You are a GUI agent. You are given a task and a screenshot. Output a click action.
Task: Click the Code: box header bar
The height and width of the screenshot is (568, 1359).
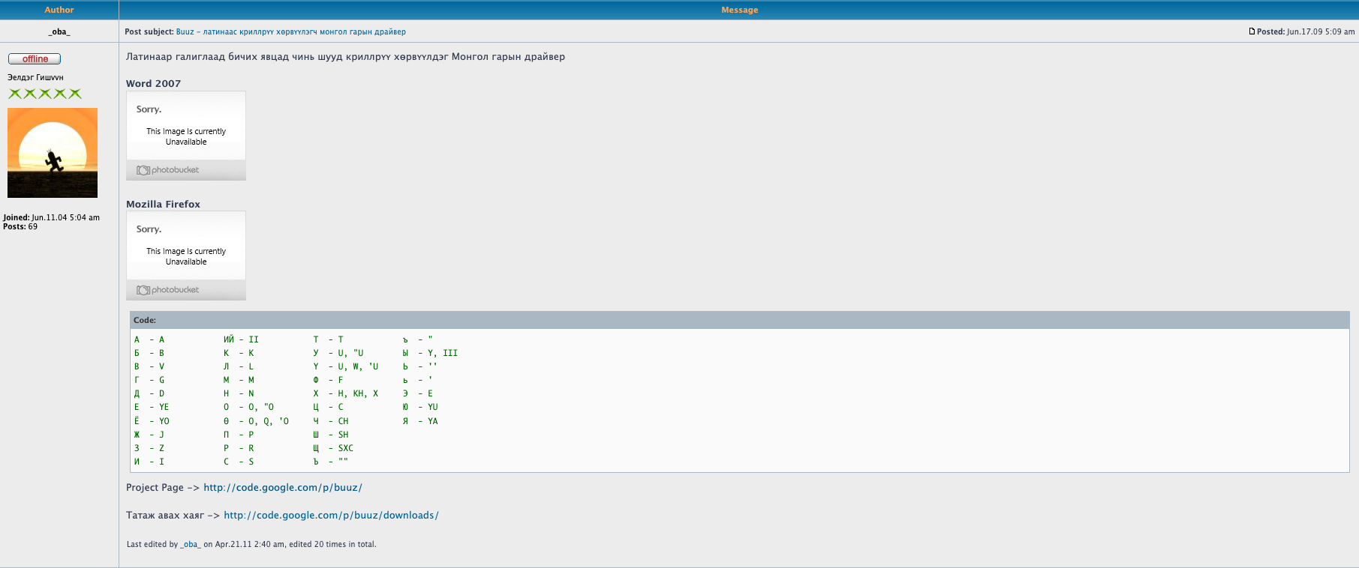pyautogui.click(x=739, y=320)
